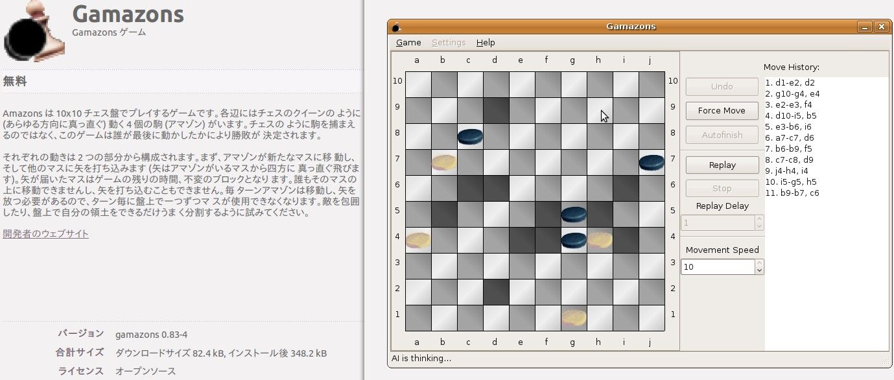Select the white amazon on square b7
894x380 pixels.
click(444, 163)
